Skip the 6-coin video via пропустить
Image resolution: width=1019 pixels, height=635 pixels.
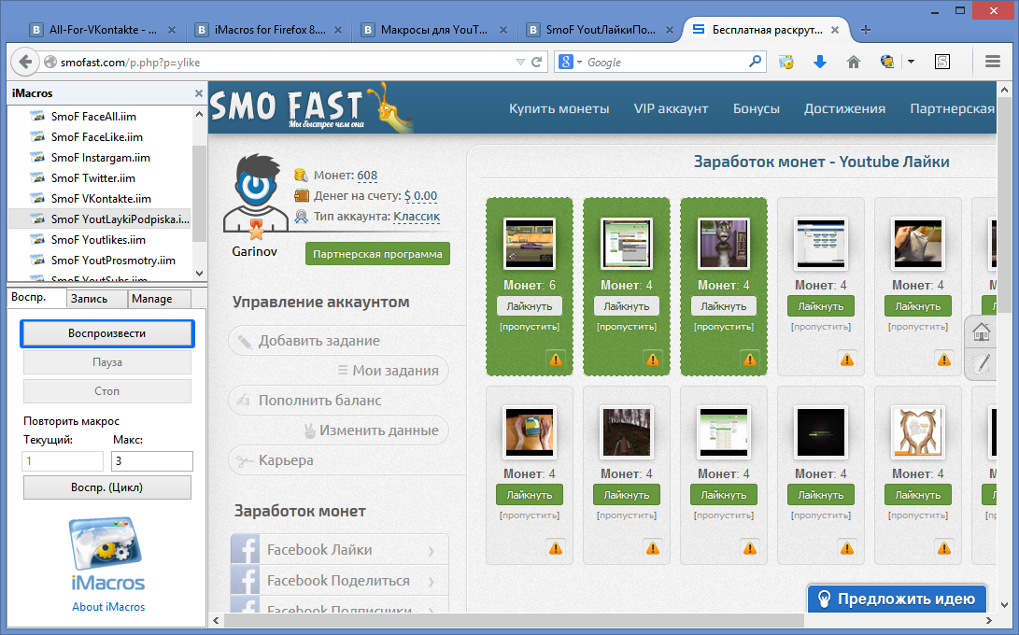[x=530, y=327]
